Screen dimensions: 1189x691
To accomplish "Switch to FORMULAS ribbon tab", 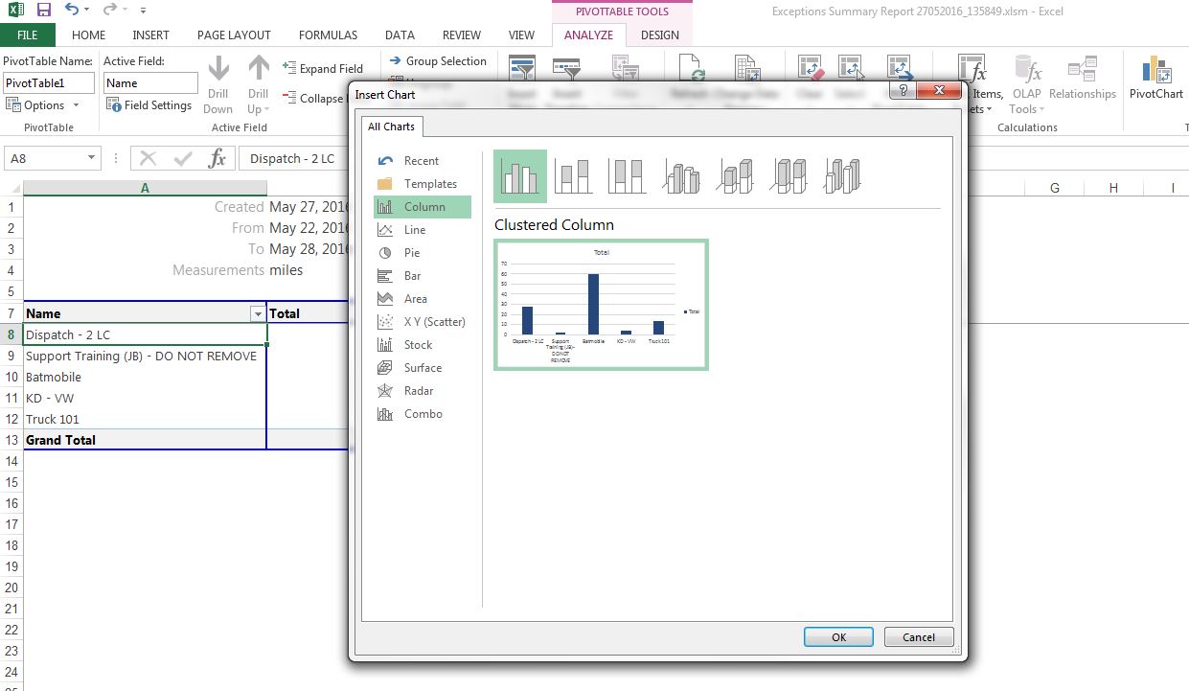I will pos(328,35).
